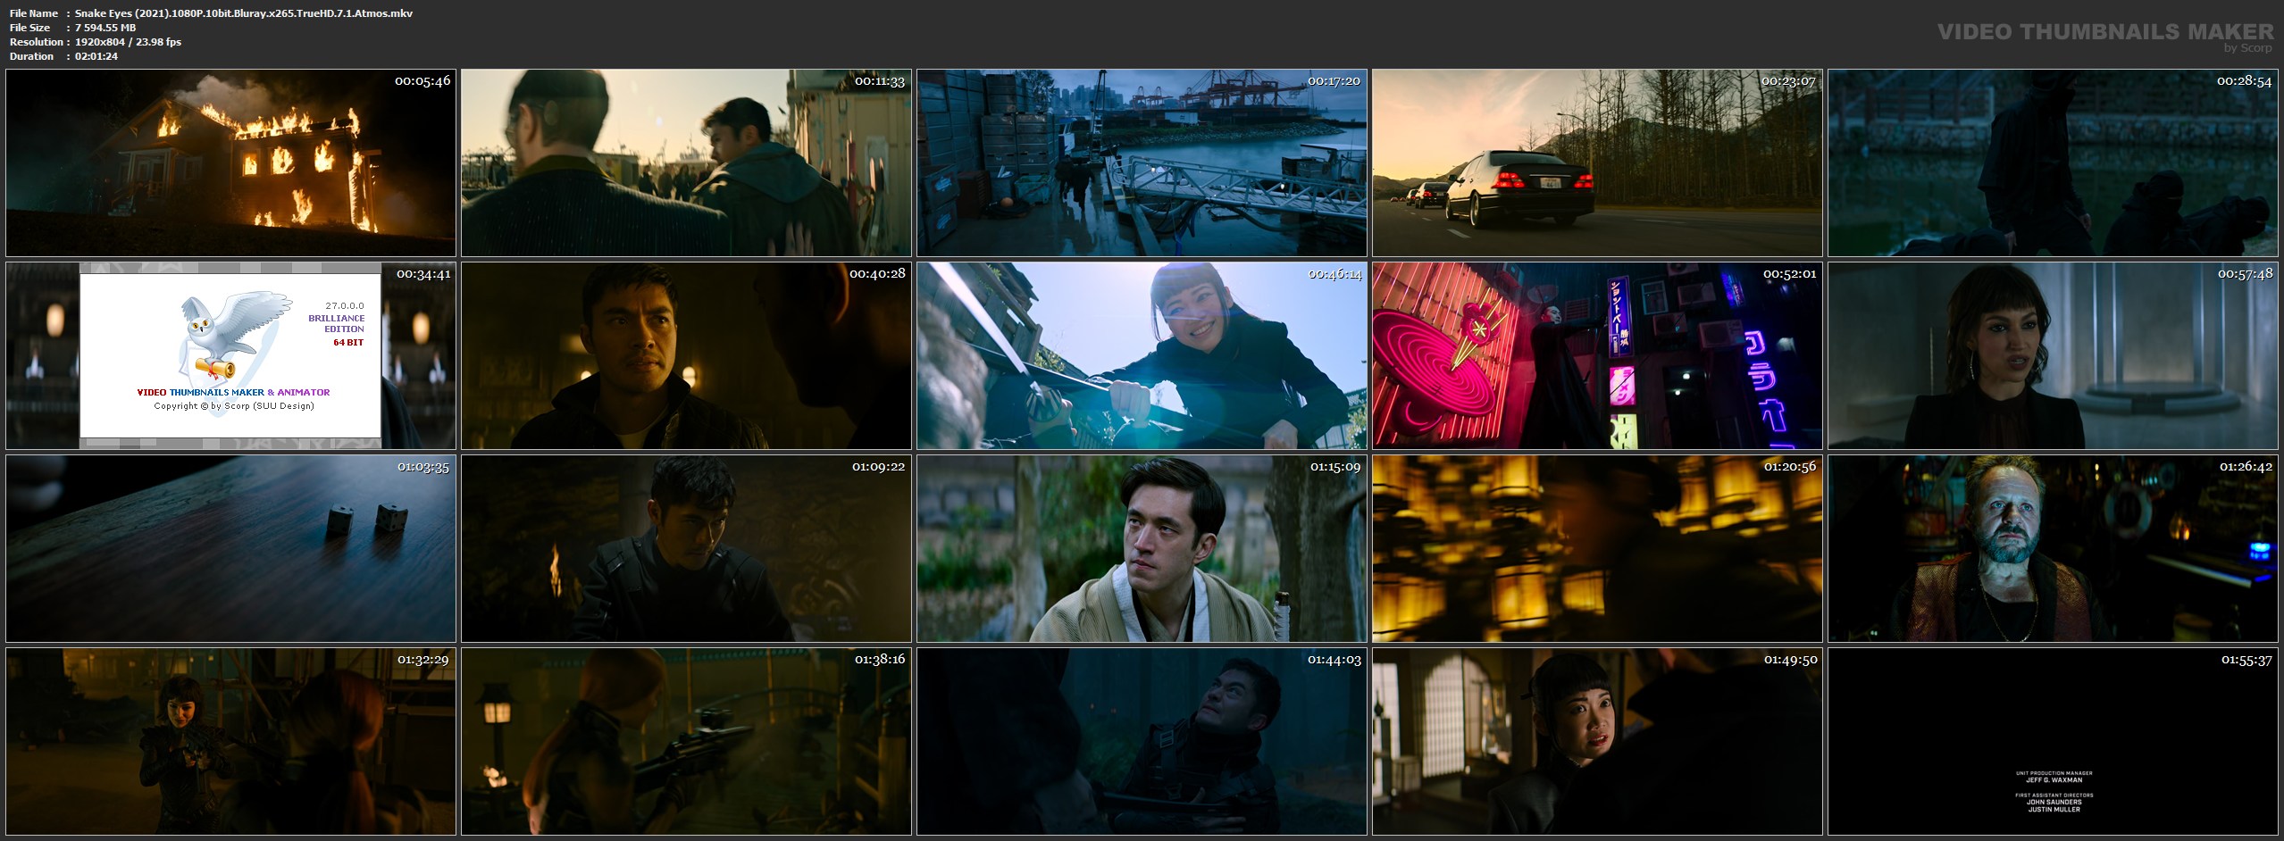Open the thumbnail at 00:57:48
The height and width of the screenshot is (841, 2284).
click(2053, 355)
